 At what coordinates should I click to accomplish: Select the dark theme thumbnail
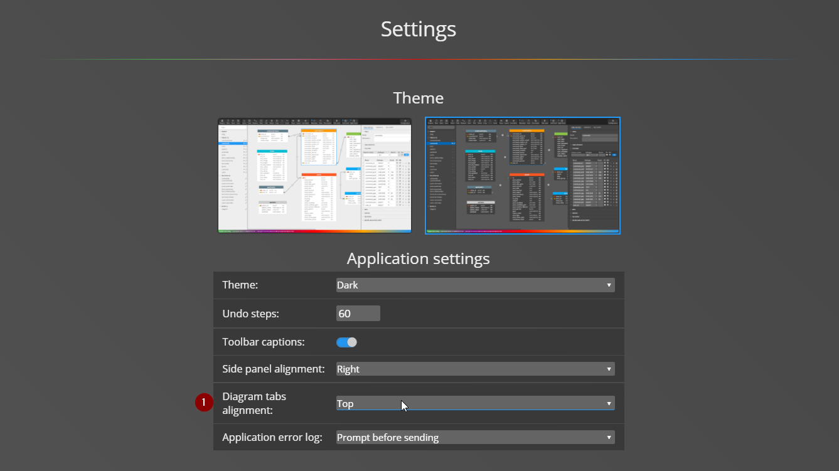523,176
